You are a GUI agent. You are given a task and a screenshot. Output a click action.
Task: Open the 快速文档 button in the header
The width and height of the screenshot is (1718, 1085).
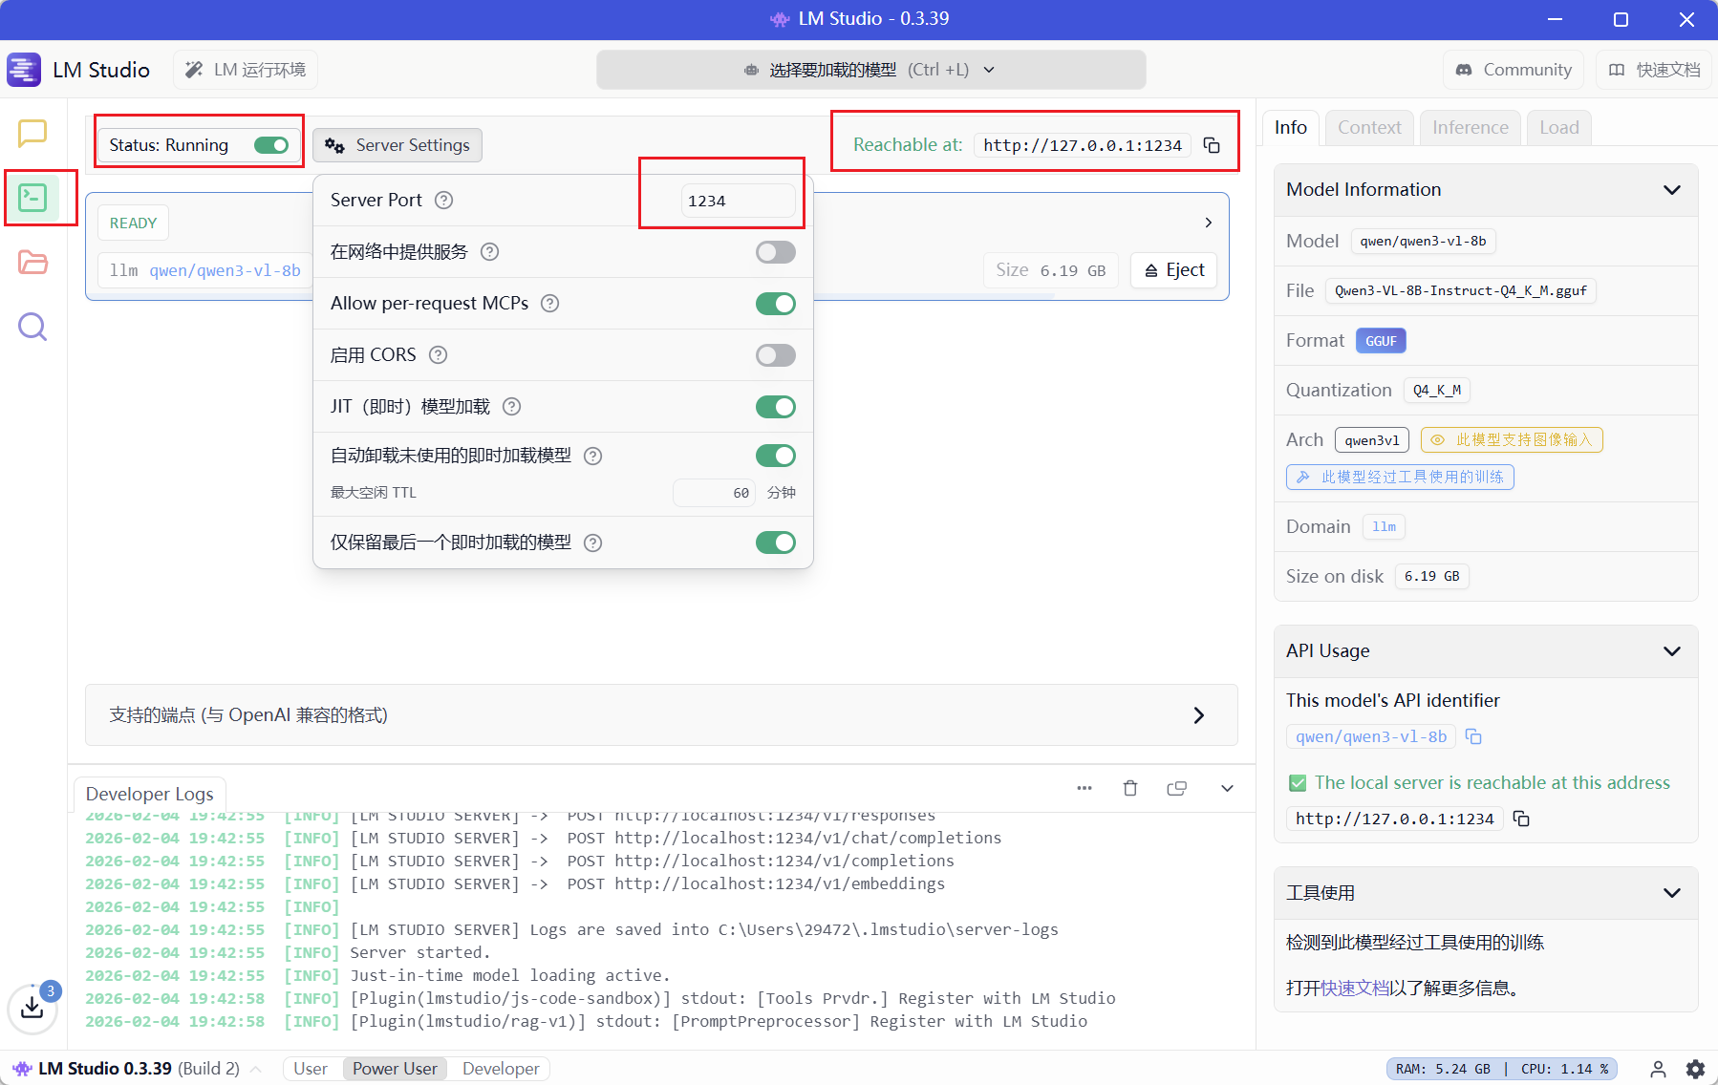1654,70
